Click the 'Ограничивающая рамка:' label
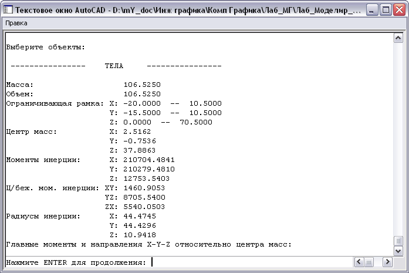This screenshot has width=409, height=273. pyautogui.click(x=55, y=104)
